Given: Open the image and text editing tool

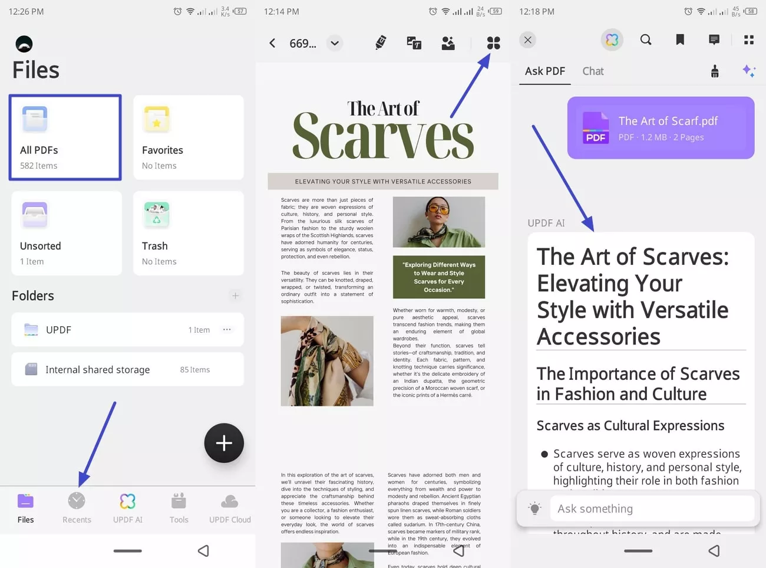Looking at the screenshot, I should click(x=414, y=42).
